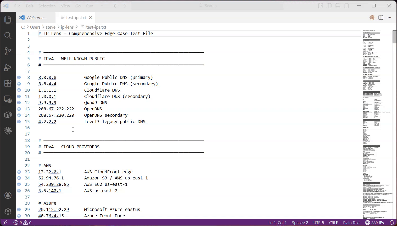Click errors and warnings count in status bar
The width and height of the screenshot is (397, 226).
tap(22, 223)
